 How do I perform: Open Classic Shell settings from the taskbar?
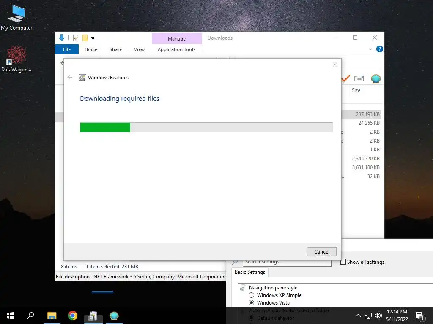(x=114, y=316)
